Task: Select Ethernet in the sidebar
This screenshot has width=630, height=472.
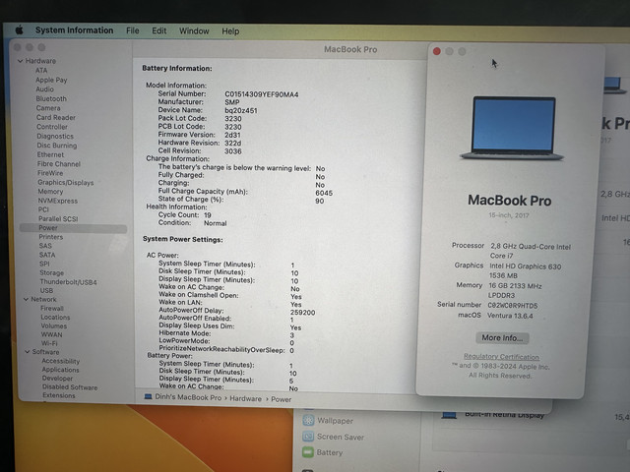Action: (50, 154)
